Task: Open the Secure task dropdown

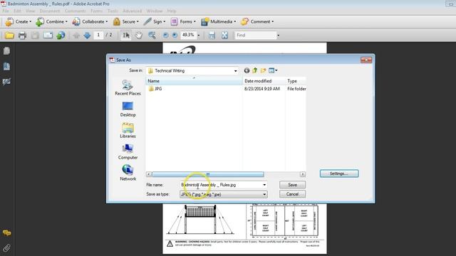Action: tap(126, 22)
